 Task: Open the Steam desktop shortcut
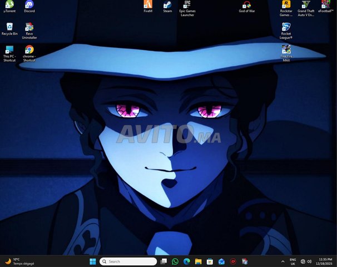pyautogui.click(x=167, y=6)
